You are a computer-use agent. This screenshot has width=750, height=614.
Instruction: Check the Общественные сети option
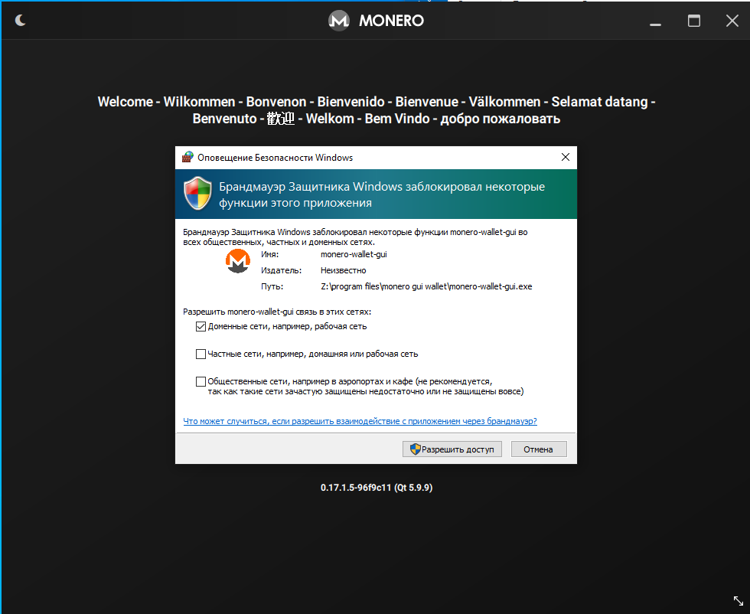click(201, 380)
